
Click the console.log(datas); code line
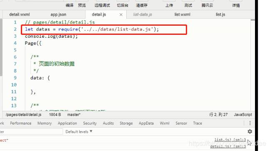(51, 36)
